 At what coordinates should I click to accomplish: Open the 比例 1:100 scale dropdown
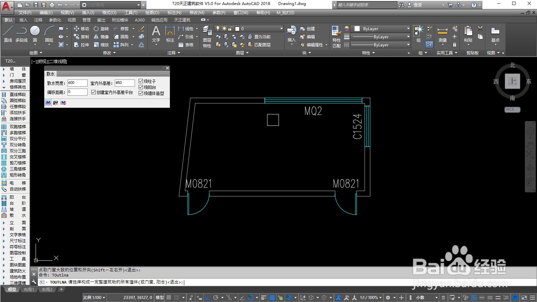click(94, 297)
